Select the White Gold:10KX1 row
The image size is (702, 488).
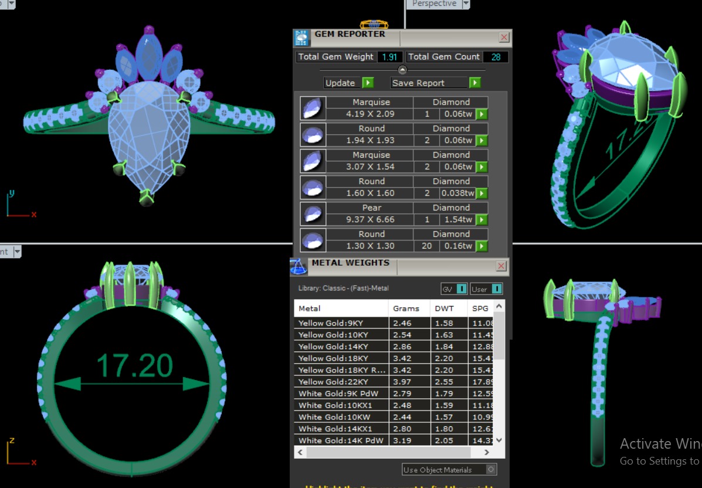394,405
